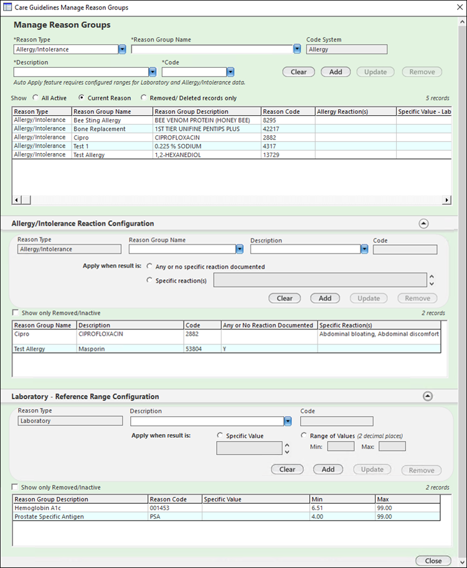Select the 1,2-HEXANEDIOL row
The height and width of the screenshot is (568, 467).
[x=232, y=154]
